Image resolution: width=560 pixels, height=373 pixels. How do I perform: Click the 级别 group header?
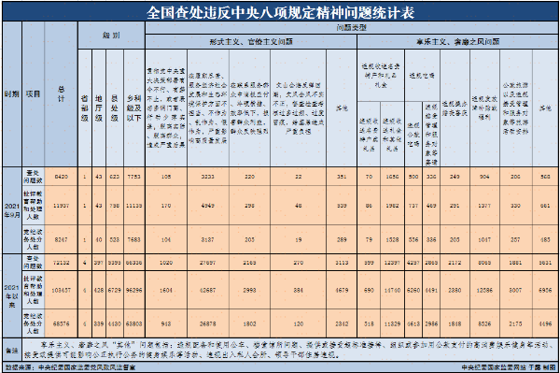(111, 35)
